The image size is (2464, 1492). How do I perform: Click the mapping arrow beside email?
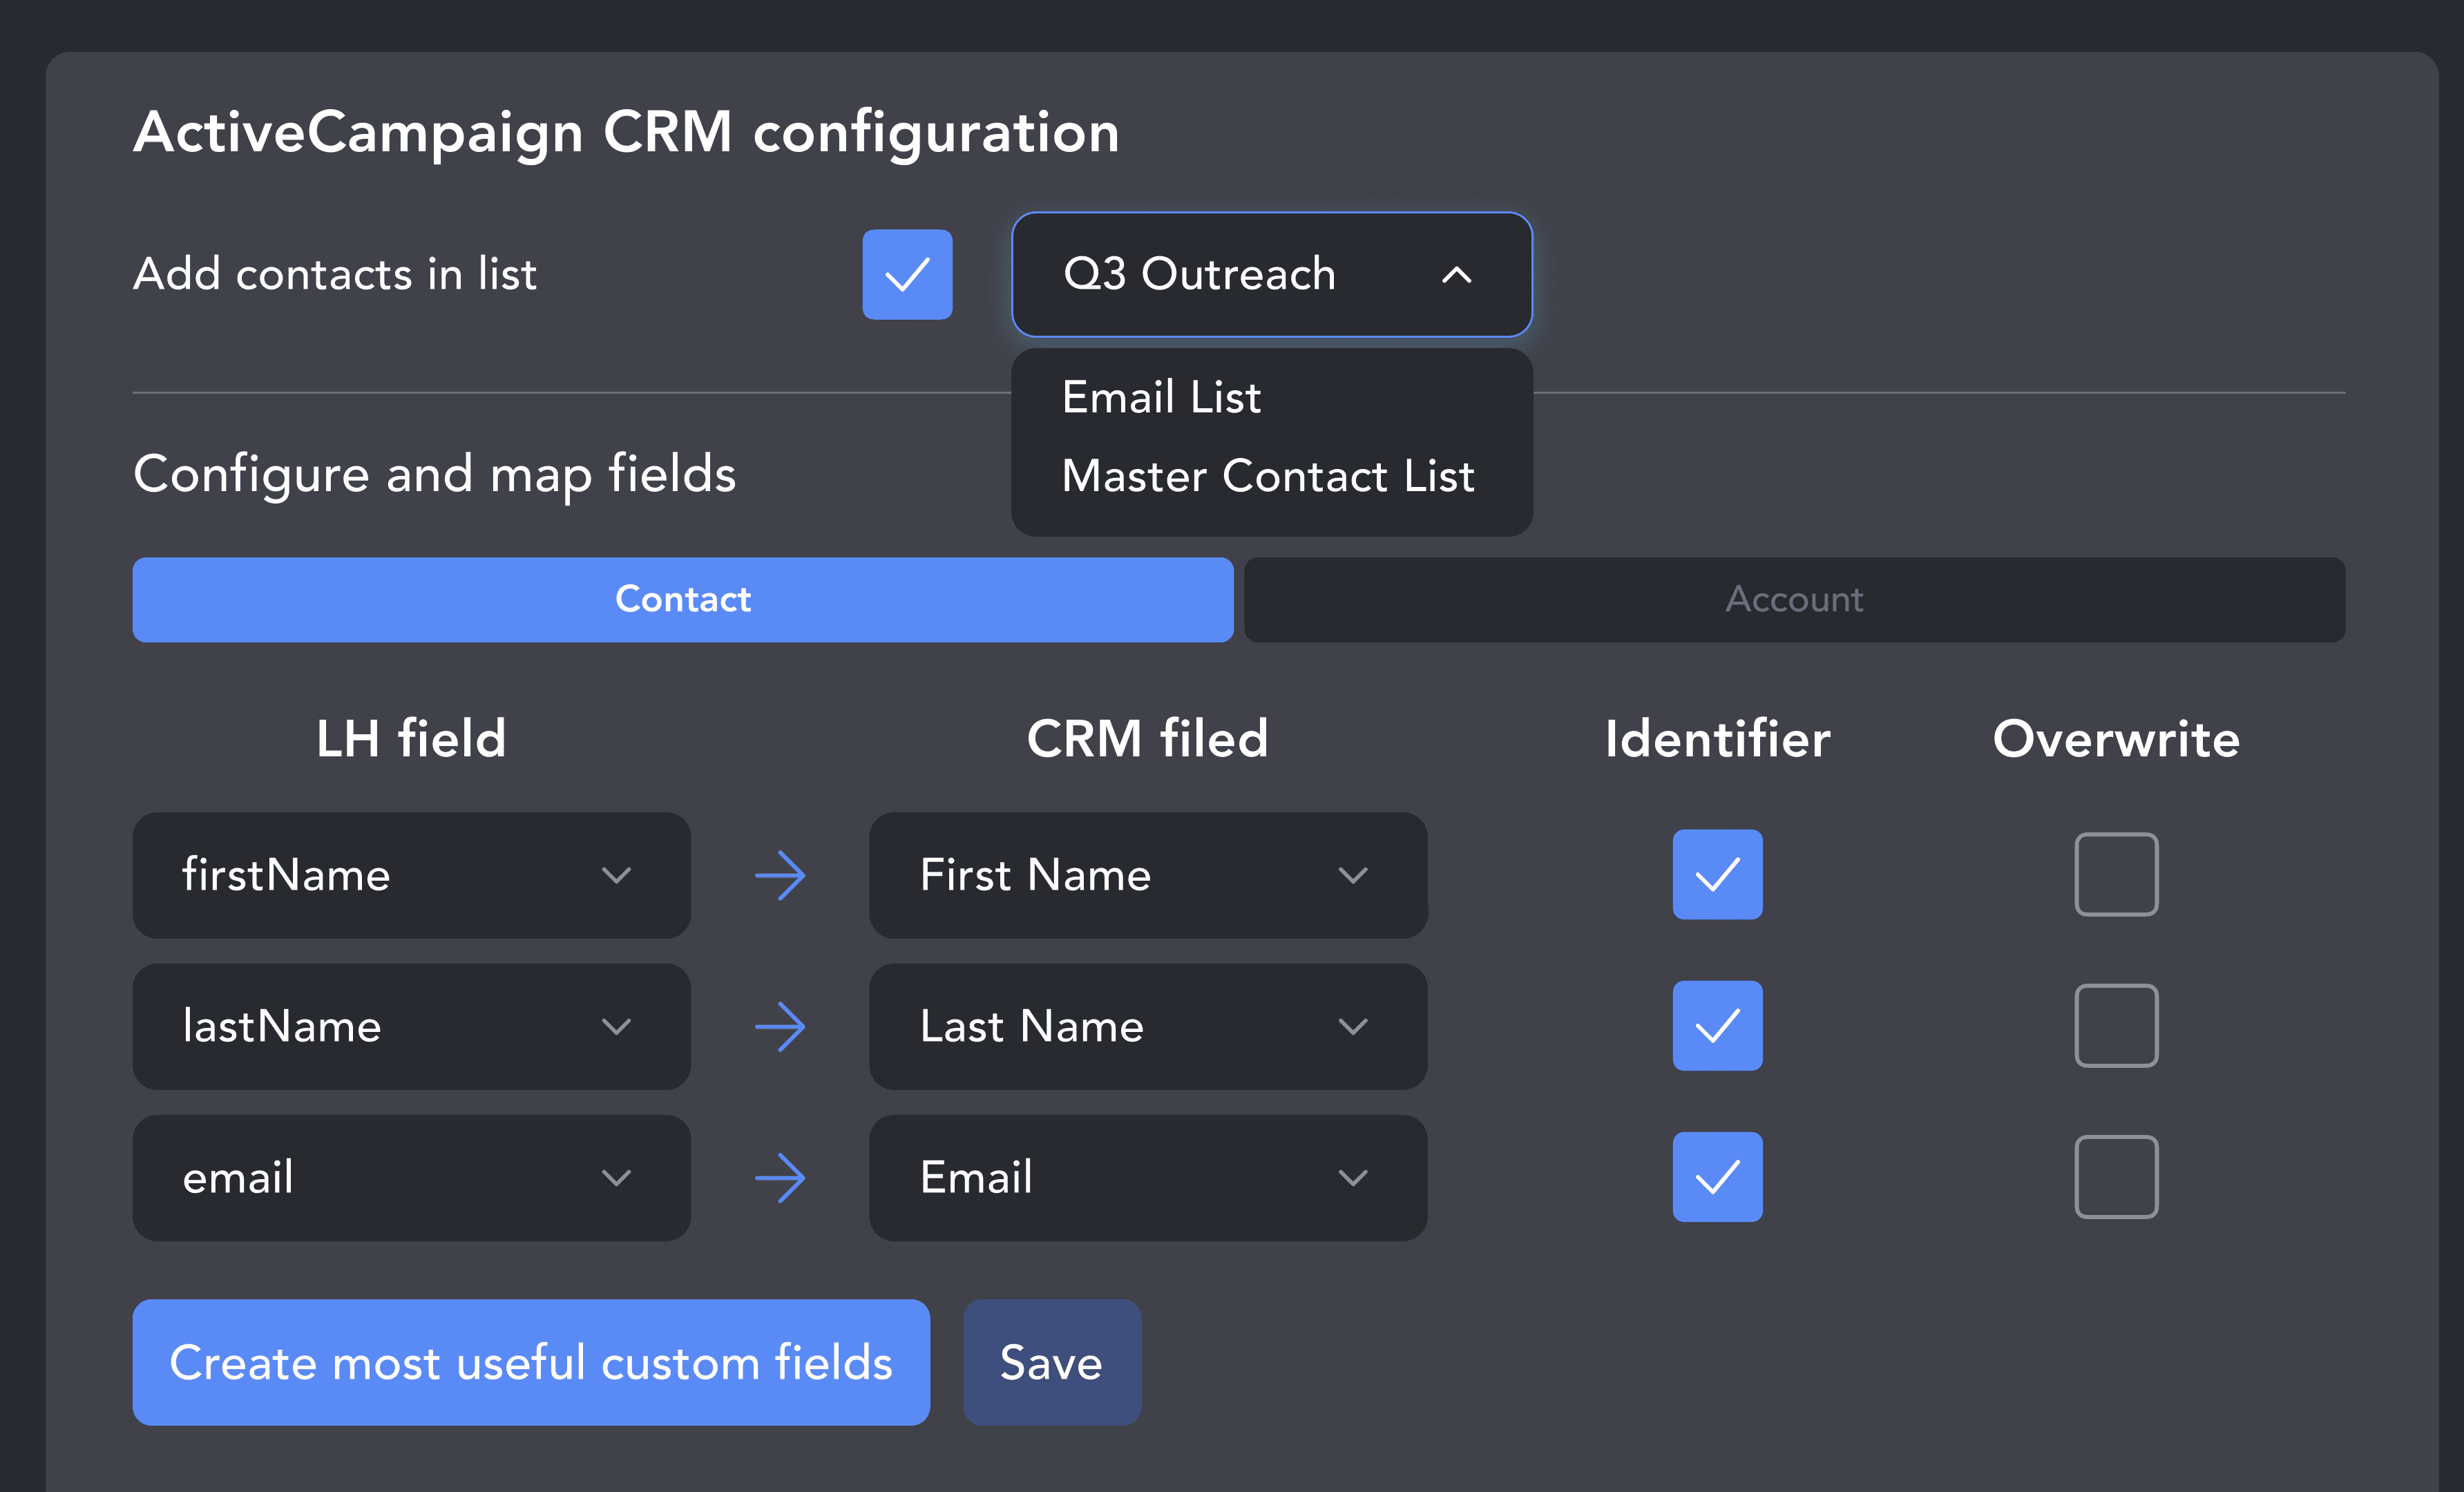(x=780, y=1178)
